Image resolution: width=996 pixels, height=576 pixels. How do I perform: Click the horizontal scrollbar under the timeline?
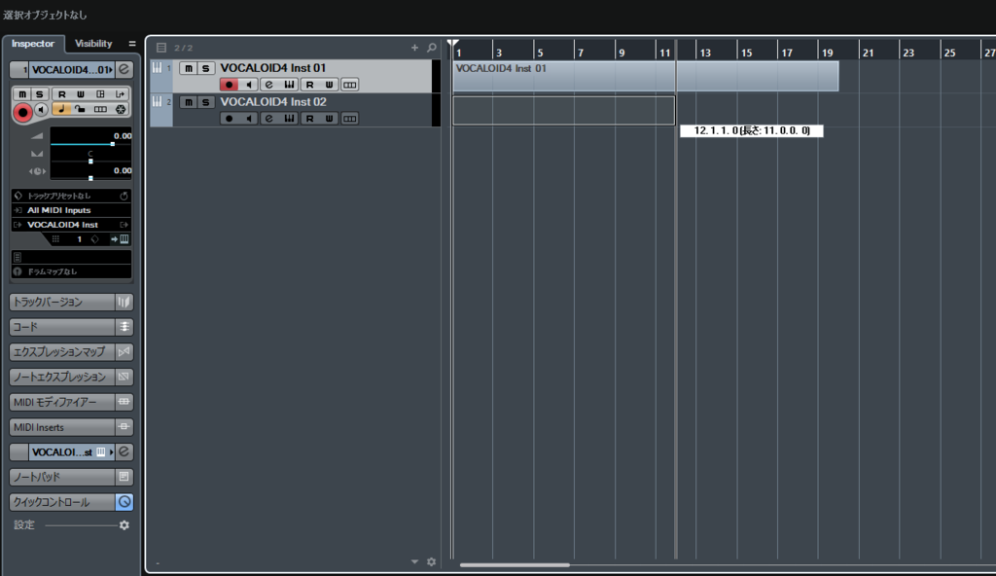[x=516, y=564]
